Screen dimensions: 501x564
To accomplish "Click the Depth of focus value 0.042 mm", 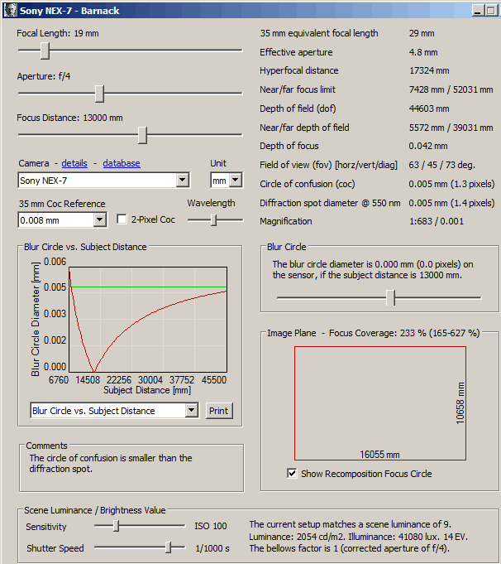I will [428, 146].
